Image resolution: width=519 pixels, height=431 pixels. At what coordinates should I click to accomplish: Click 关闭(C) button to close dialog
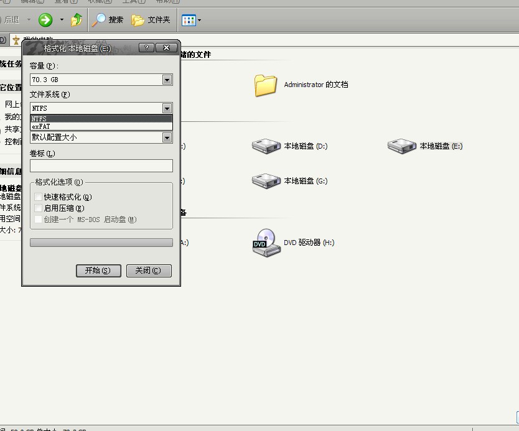(x=149, y=271)
